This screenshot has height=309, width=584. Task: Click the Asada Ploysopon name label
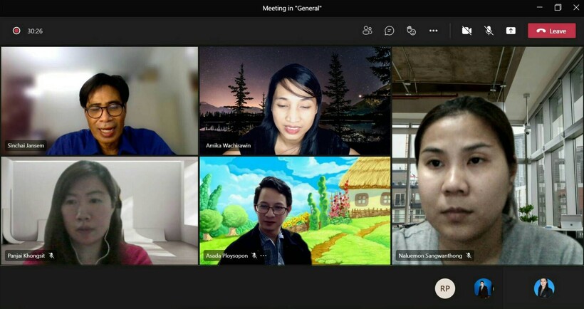click(x=226, y=256)
